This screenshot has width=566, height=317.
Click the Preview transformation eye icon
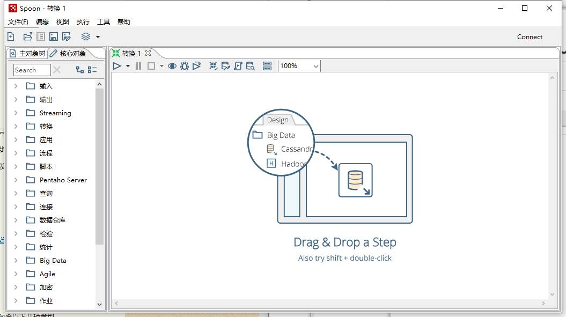[172, 66]
